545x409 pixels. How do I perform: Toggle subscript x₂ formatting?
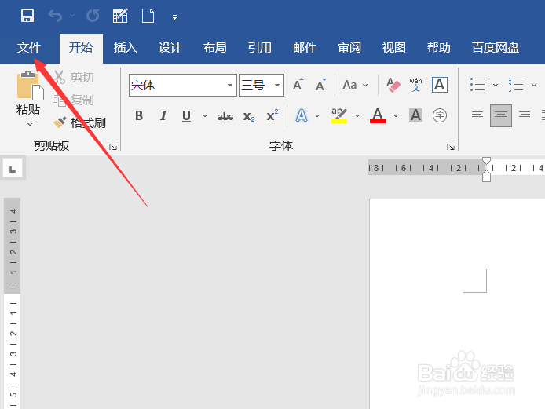tap(249, 116)
